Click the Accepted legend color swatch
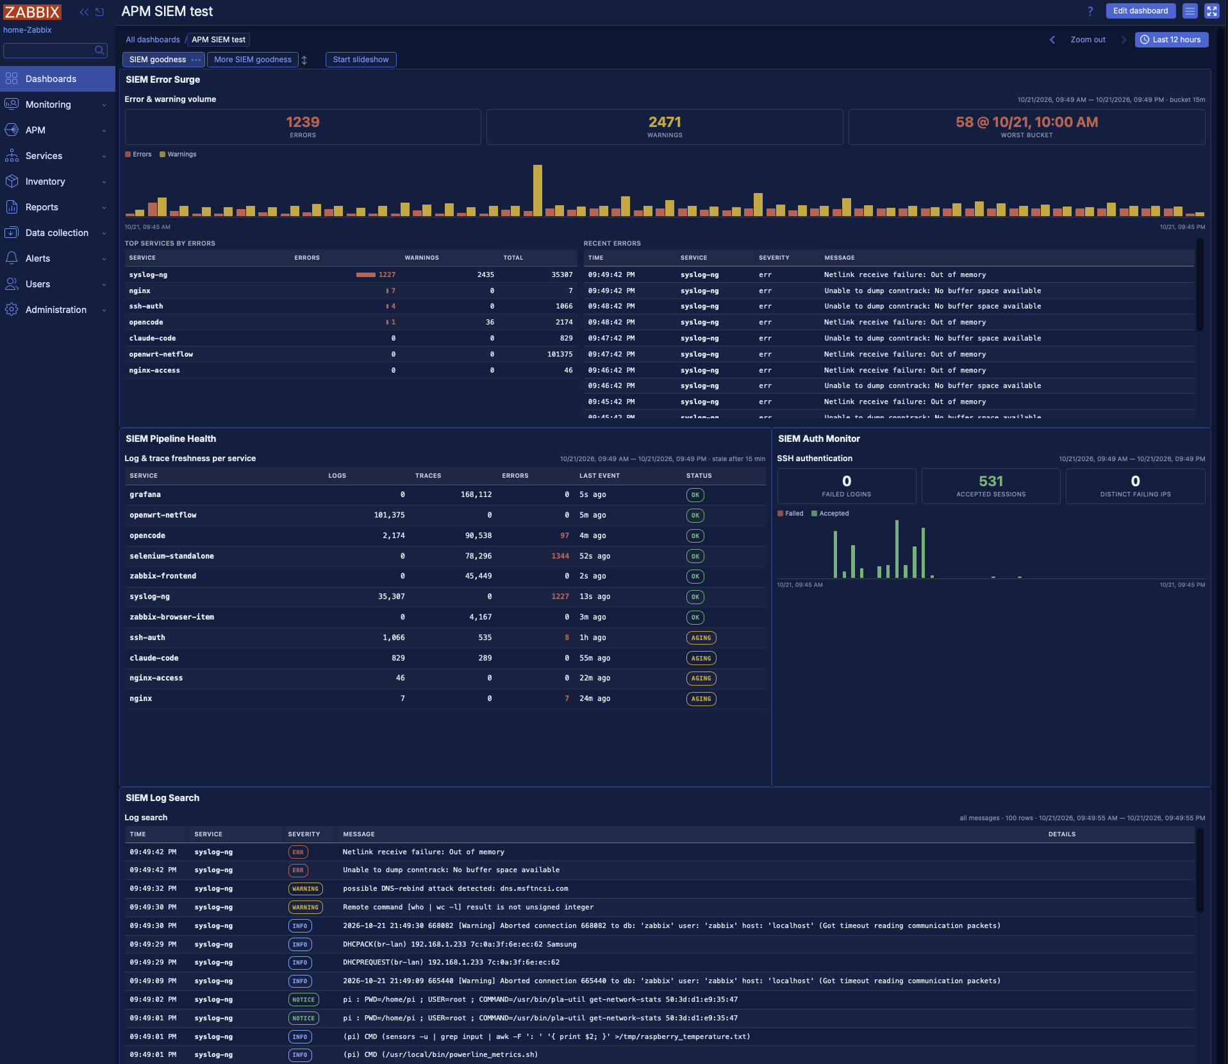 (x=814, y=514)
